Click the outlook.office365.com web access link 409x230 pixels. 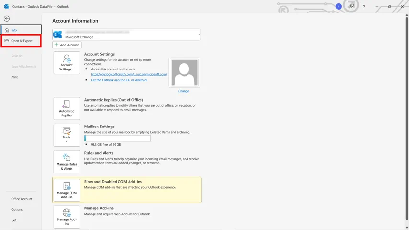(129, 74)
